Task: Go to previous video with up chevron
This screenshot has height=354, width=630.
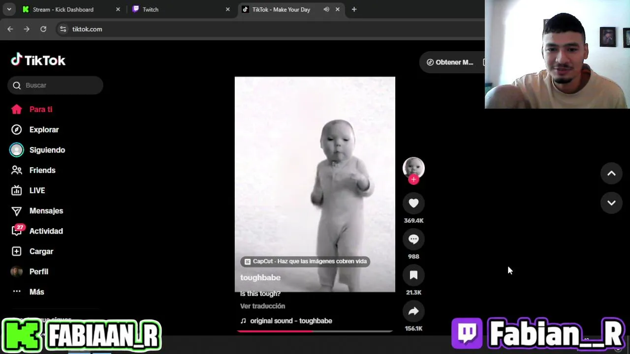Action: [x=611, y=173]
